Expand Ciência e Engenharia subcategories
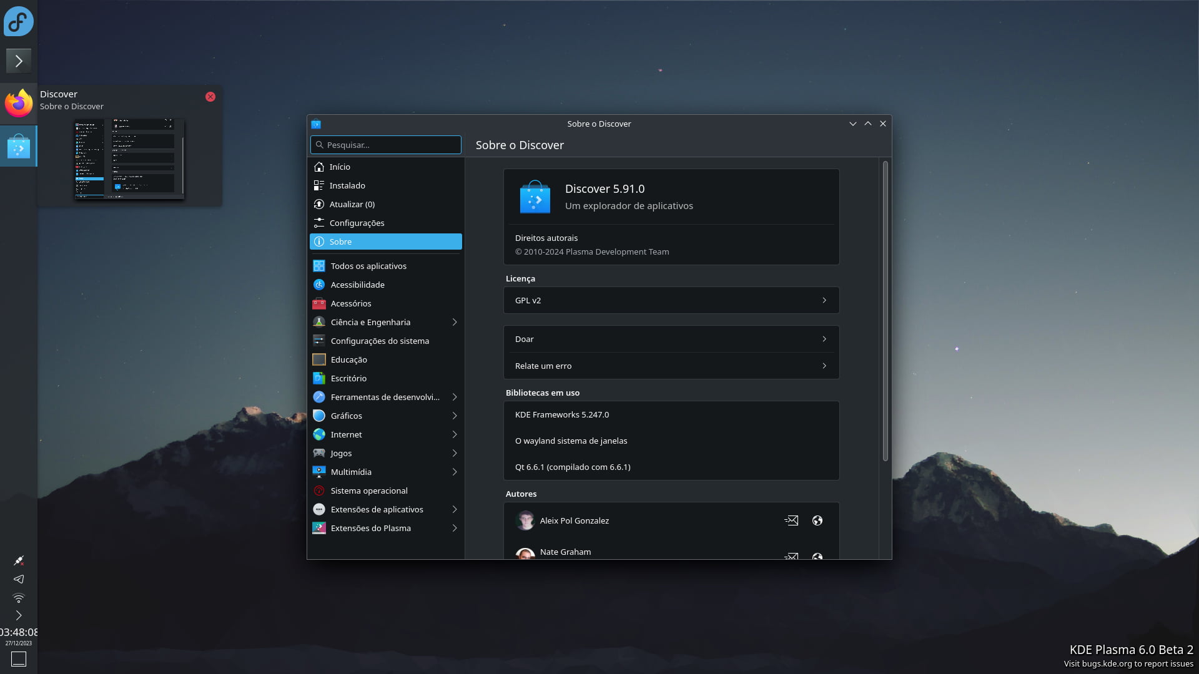 click(x=455, y=322)
